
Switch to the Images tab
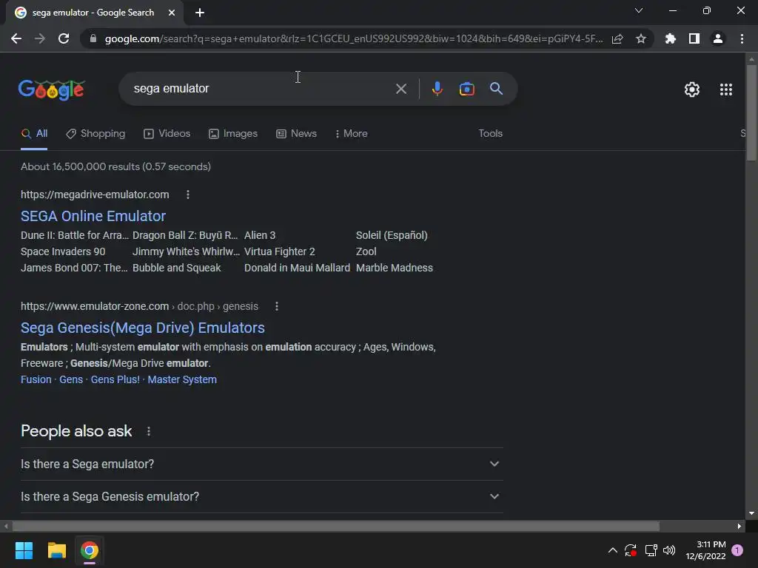(233, 134)
